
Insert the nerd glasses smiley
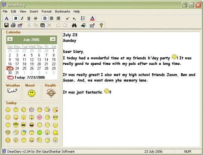8,132
